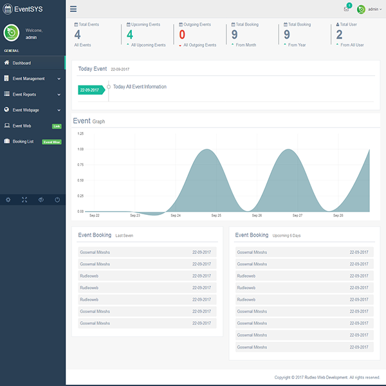Click the Event Web laptop icon
386x386 pixels.
coord(7,125)
